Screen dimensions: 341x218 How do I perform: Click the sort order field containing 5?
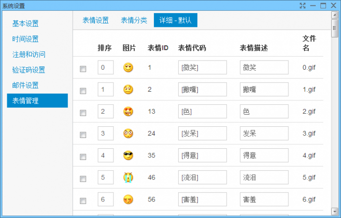tap(106, 178)
